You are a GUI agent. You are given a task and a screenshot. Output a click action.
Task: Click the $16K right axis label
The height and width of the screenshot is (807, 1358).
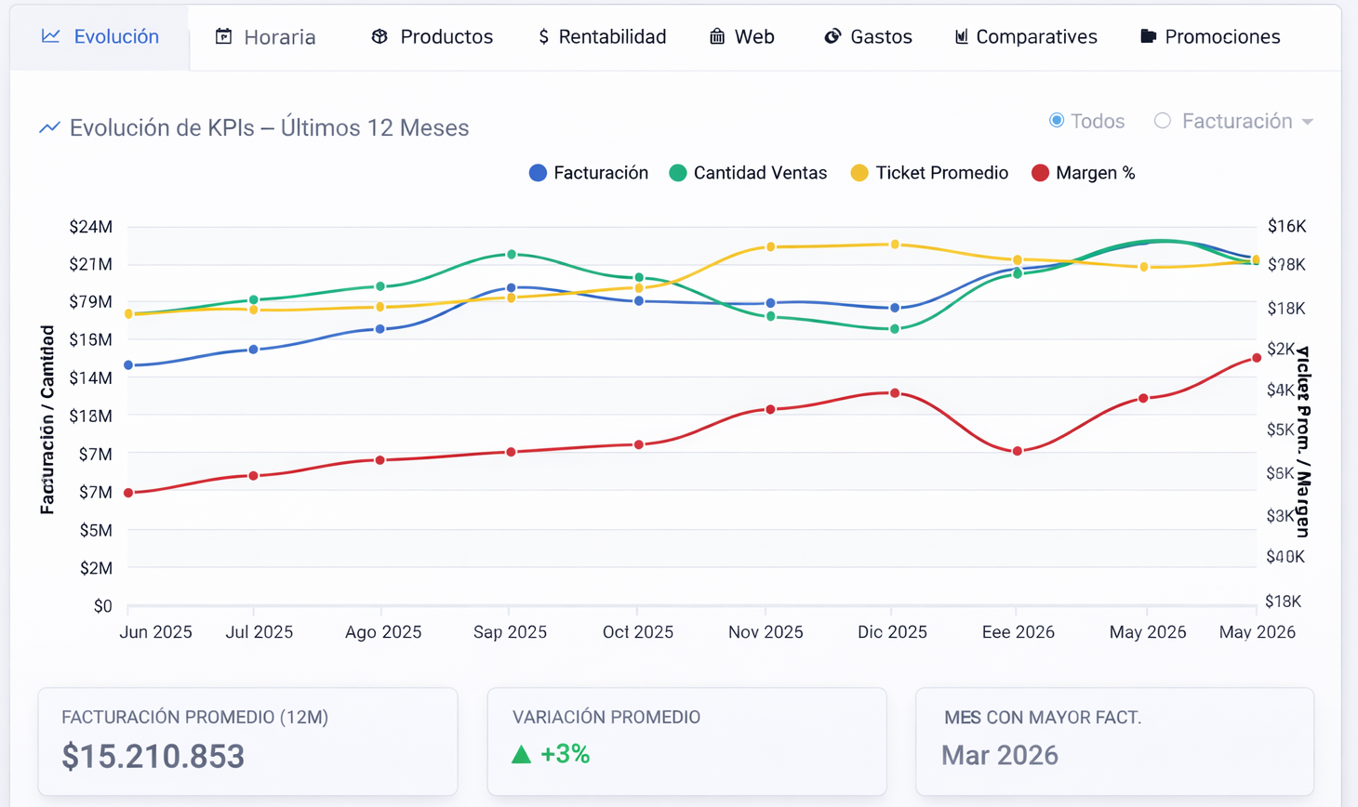[x=1286, y=227]
